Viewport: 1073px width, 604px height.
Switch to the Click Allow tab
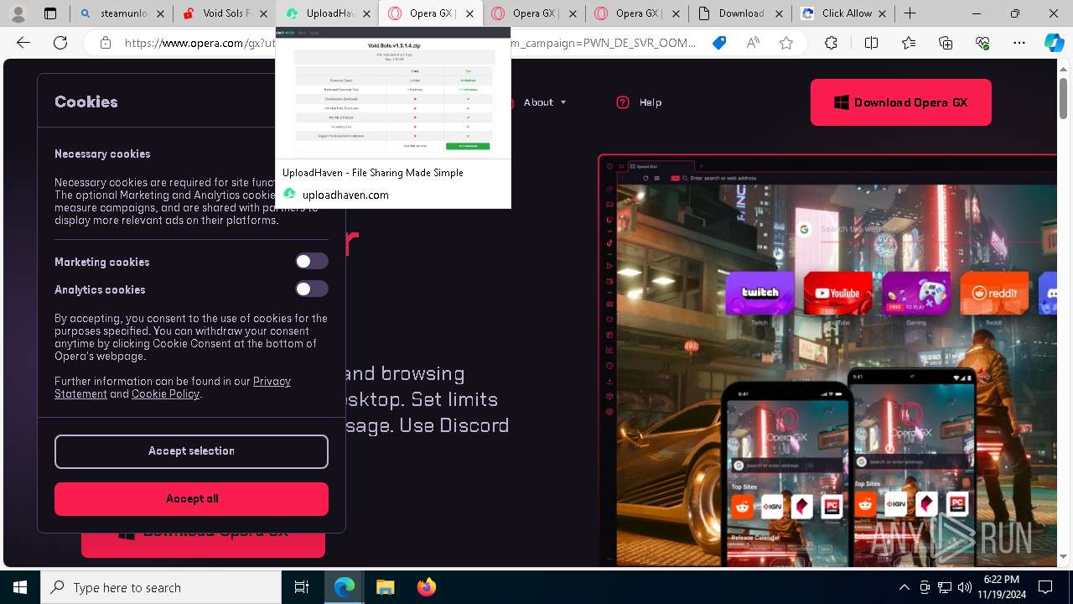(842, 13)
